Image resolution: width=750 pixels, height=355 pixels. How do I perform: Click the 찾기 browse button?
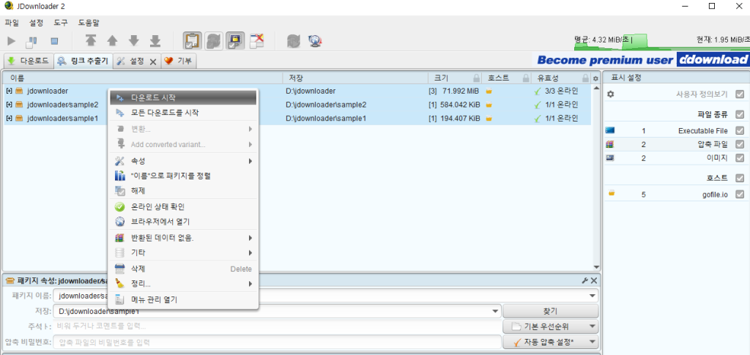point(551,312)
